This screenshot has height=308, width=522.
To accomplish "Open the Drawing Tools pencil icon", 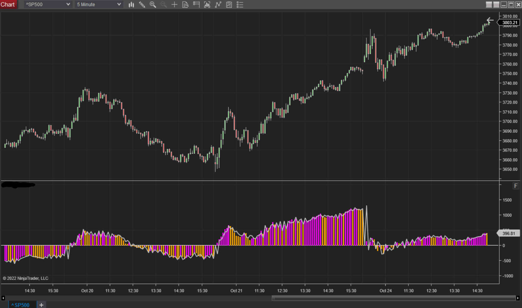I will tap(142, 4).
